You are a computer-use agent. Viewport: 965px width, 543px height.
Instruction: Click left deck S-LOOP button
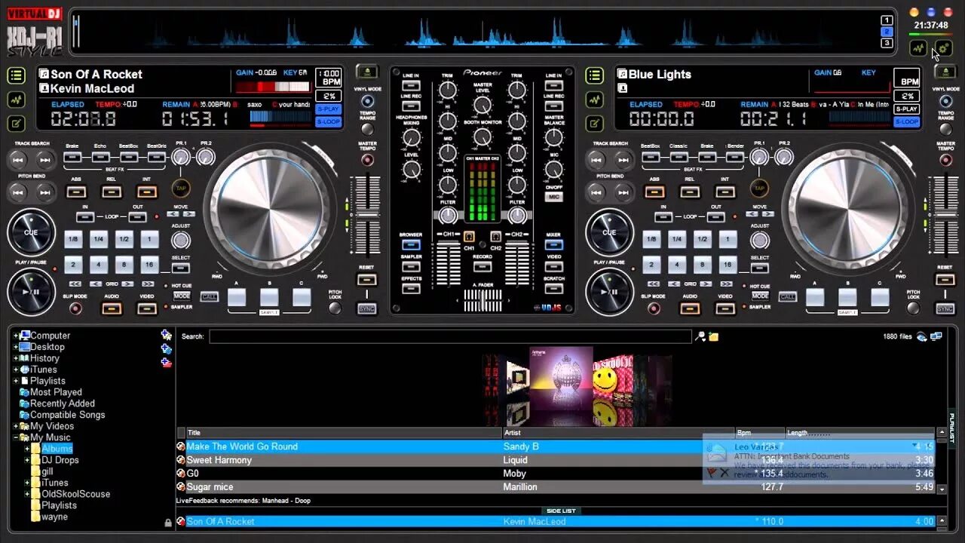328,121
